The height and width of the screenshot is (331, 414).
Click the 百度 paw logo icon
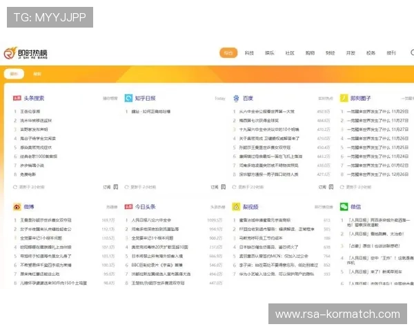236,98
